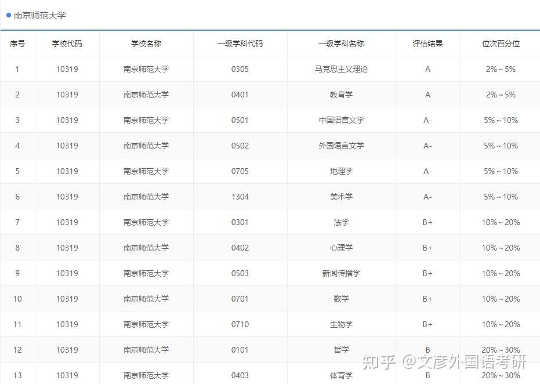Screen dimensions: 540x384
Task: Click subject code 0101
Action: 240,350
